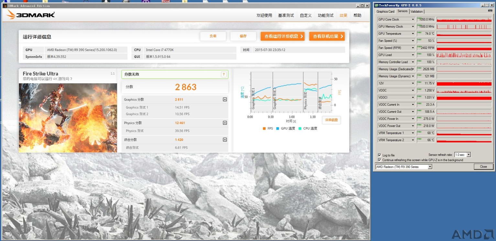
Task: Click the blue GPU 温度 legend swatch
Action: point(278,129)
